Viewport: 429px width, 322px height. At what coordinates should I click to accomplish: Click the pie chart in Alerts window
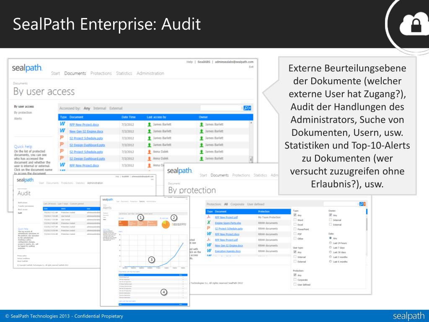tap(165, 224)
